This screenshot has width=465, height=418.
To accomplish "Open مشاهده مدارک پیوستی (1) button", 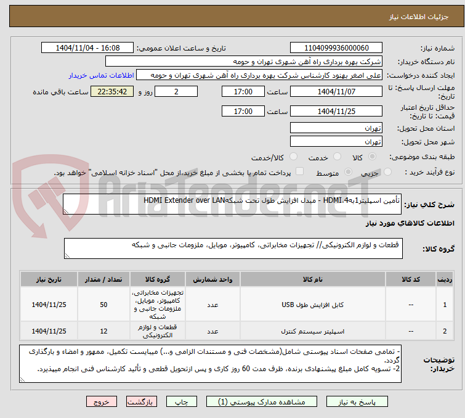I will [262, 402].
